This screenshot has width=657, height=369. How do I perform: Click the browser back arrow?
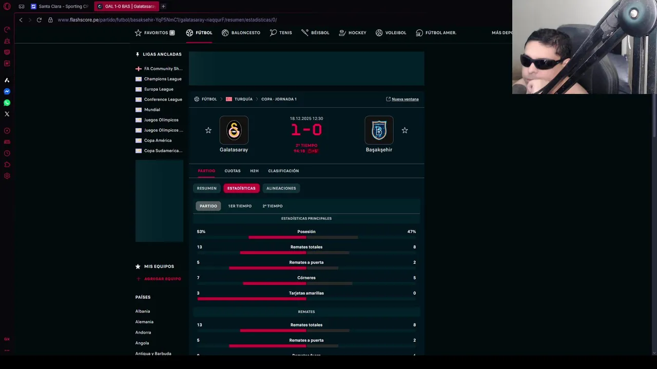click(21, 20)
